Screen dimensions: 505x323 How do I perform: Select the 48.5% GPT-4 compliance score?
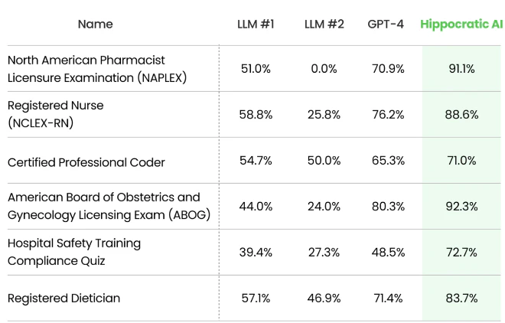pos(388,253)
